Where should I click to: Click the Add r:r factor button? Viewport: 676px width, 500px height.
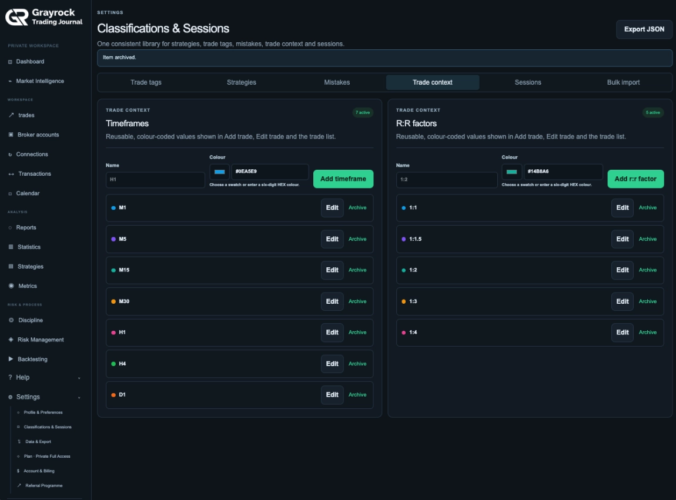pos(635,179)
